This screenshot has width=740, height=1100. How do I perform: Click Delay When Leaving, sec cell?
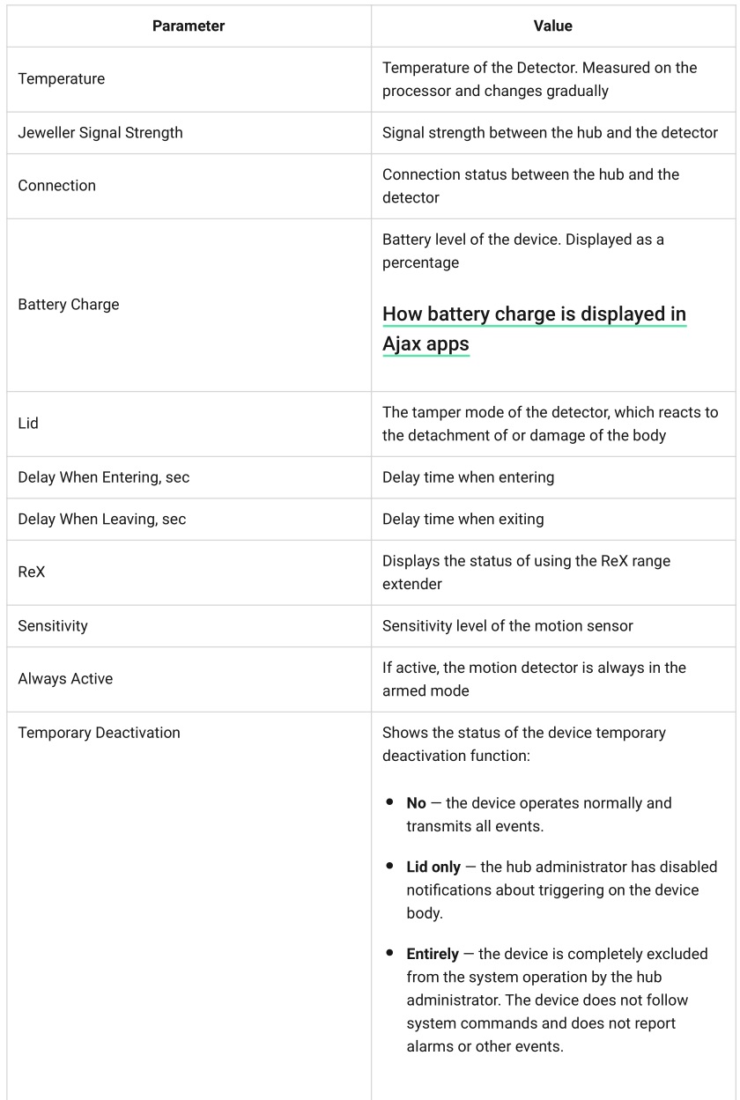(x=189, y=520)
